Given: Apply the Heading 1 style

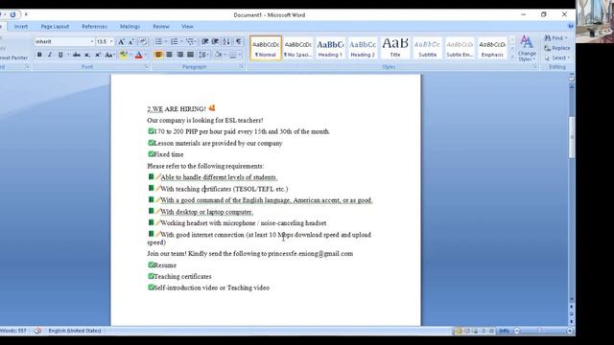Looking at the screenshot, I should 330,48.
